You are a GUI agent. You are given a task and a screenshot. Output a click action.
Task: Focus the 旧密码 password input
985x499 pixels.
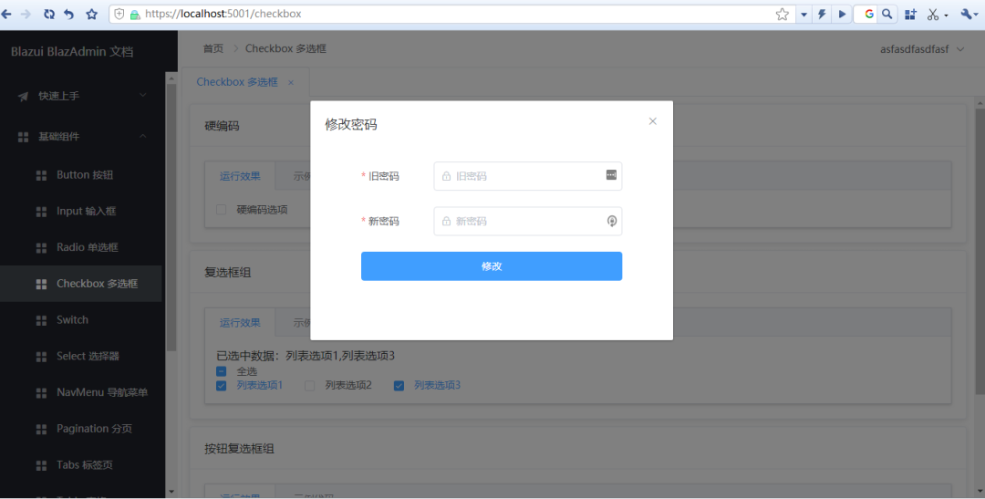click(x=528, y=176)
